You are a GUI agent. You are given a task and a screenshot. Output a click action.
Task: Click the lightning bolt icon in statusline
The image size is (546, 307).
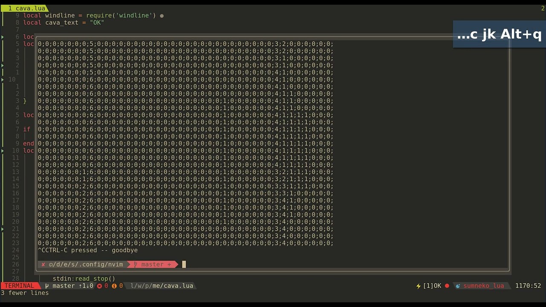pyautogui.click(x=418, y=286)
